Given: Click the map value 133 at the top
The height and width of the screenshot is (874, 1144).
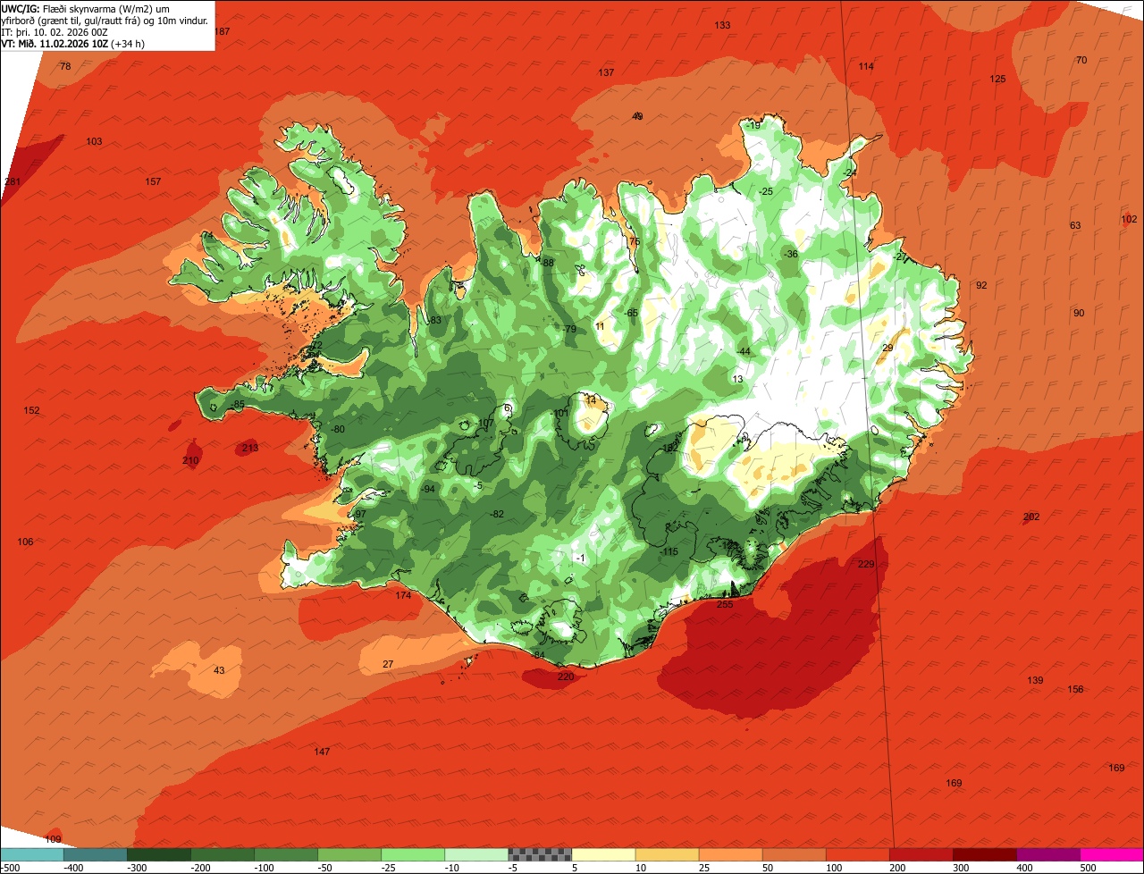Looking at the screenshot, I should click(722, 25).
